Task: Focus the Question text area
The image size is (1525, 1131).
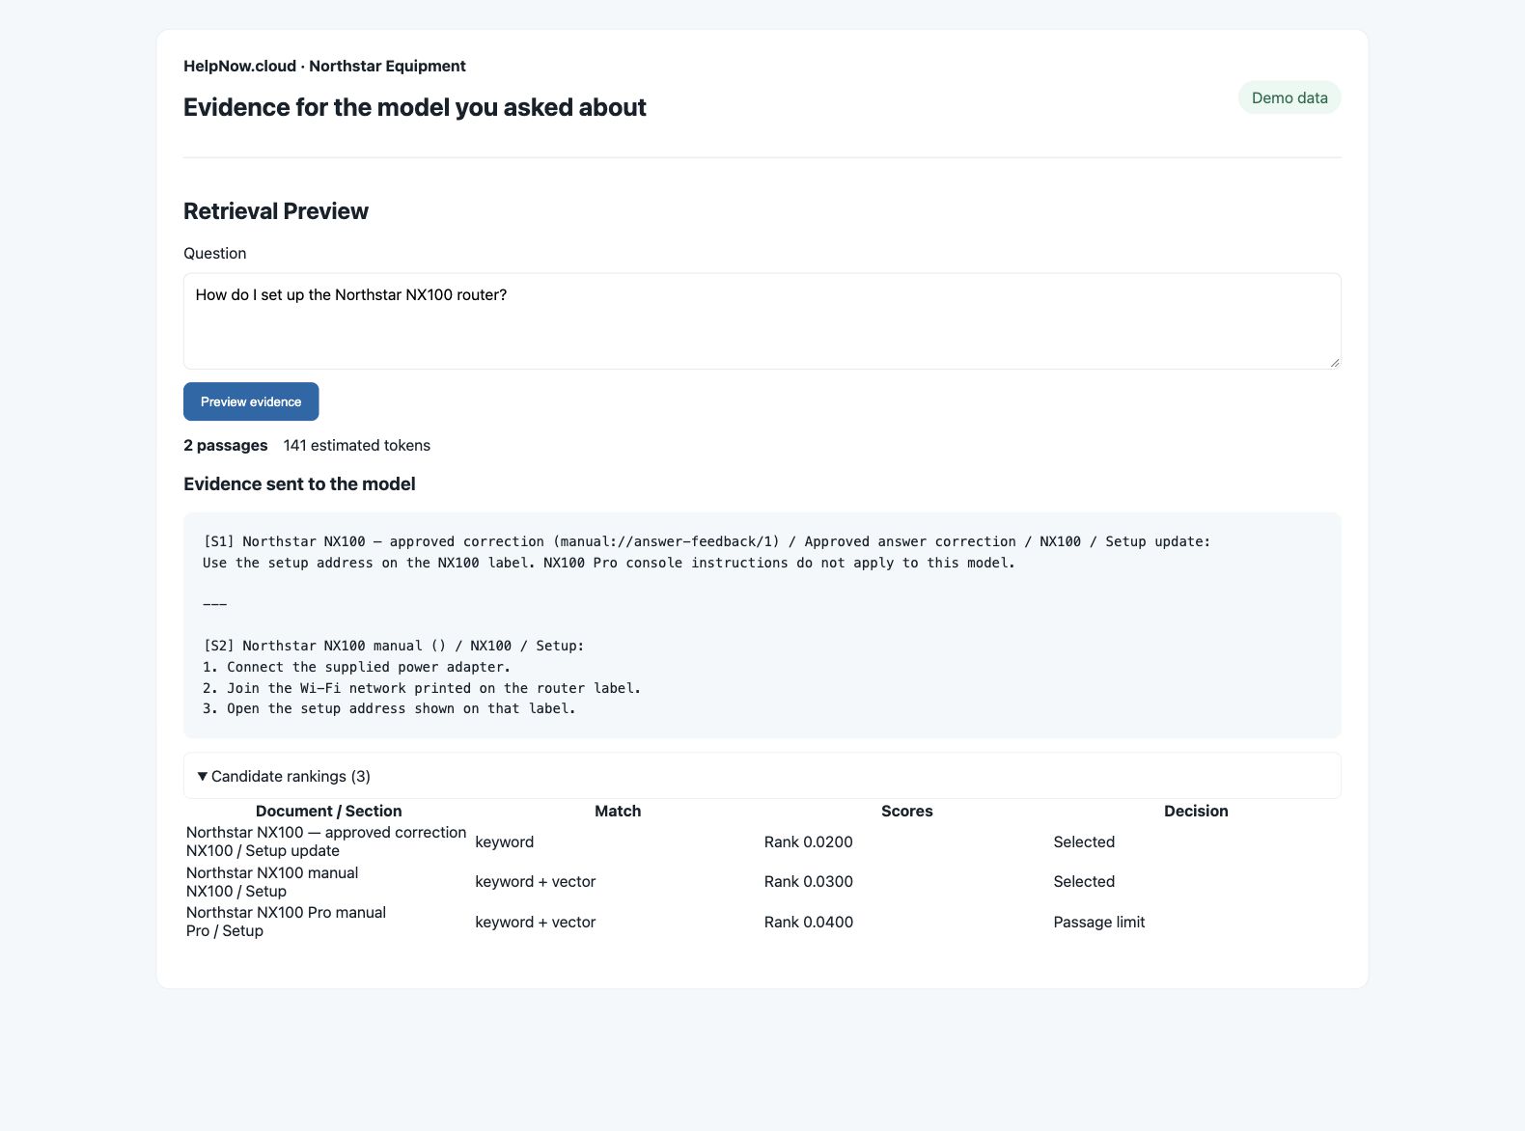Action: pos(762,321)
